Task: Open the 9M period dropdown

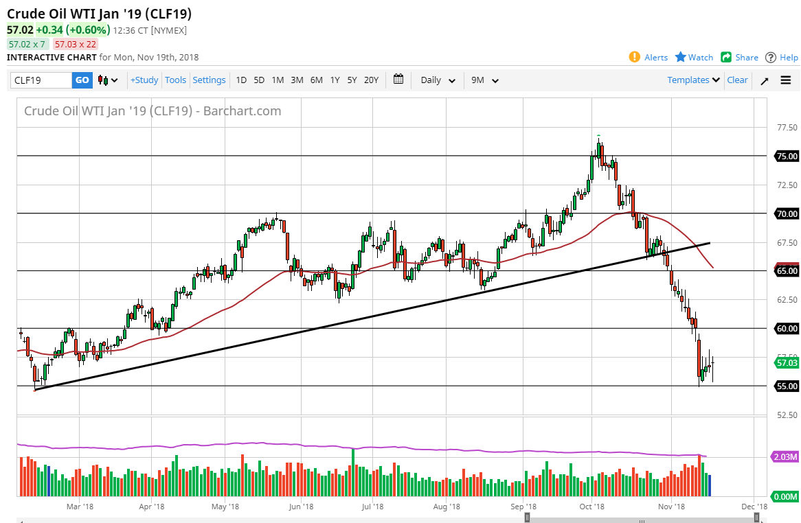Action: (484, 80)
